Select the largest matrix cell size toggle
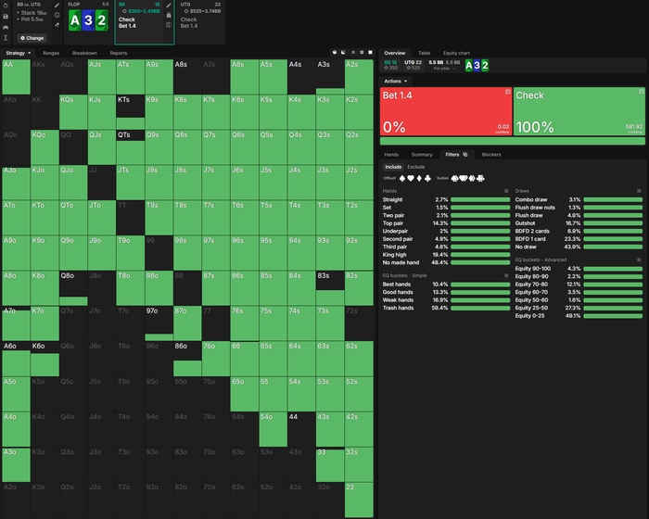This screenshot has width=649, height=519. (x=371, y=53)
